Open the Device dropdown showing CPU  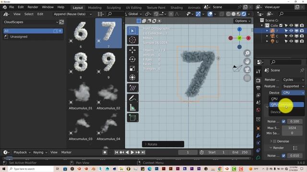point(293,93)
